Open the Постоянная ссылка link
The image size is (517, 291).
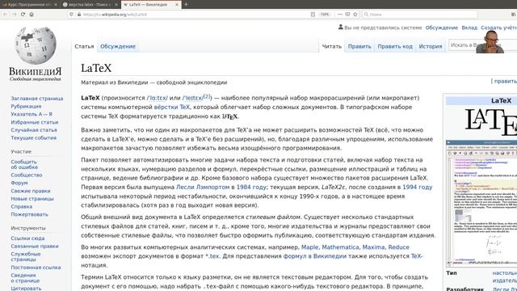(x=36, y=268)
